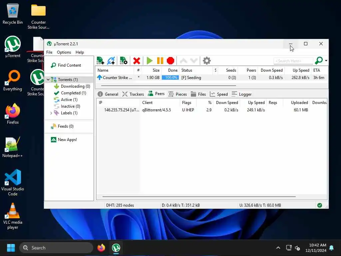Switch to the Trackers tab
Viewport: 341px width, 256px height.
click(x=133, y=94)
